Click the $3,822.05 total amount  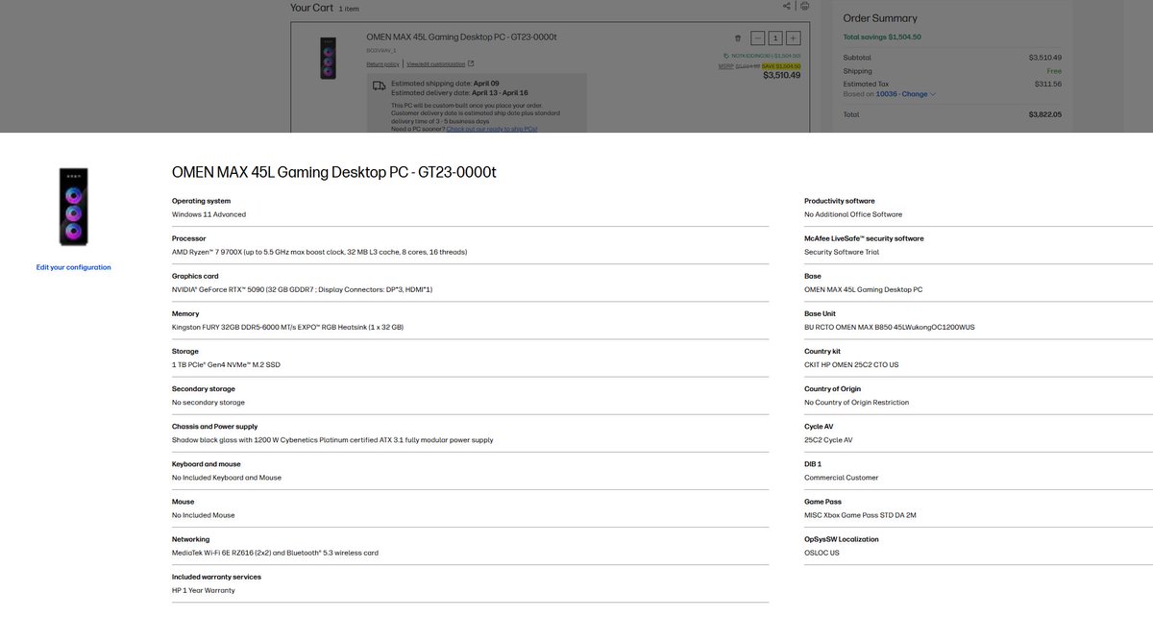1044,113
